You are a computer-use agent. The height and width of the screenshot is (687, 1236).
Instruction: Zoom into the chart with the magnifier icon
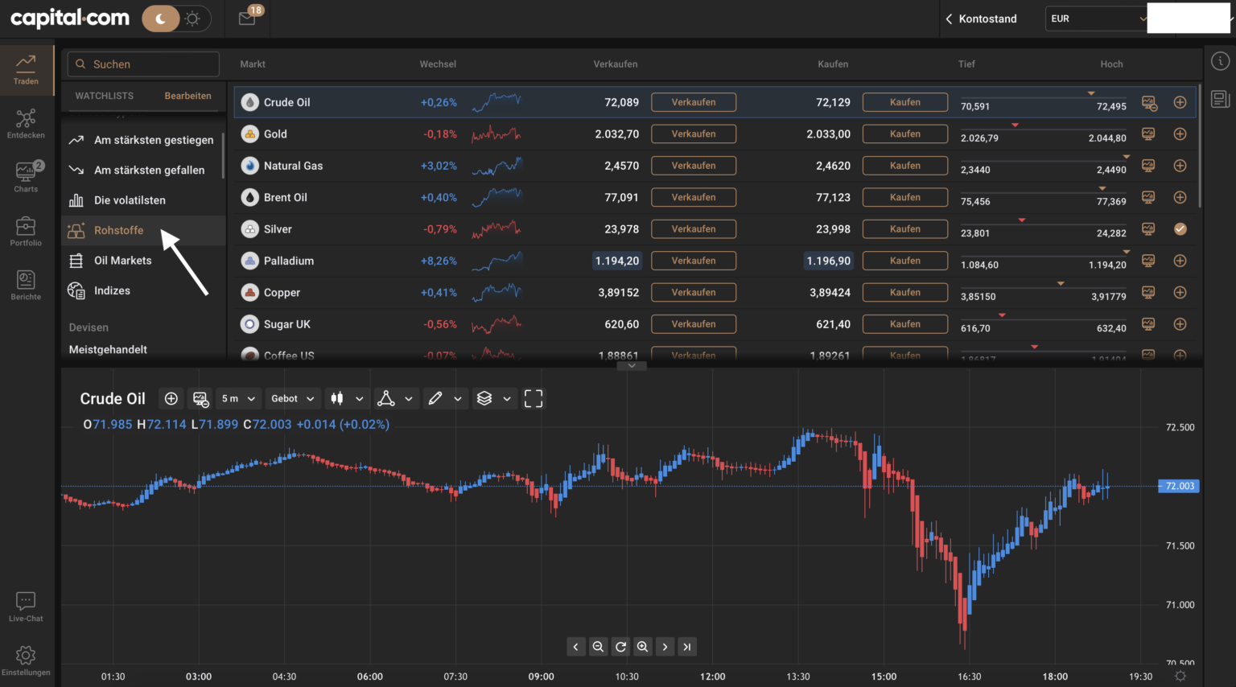pyautogui.click(x=642, y=646)
